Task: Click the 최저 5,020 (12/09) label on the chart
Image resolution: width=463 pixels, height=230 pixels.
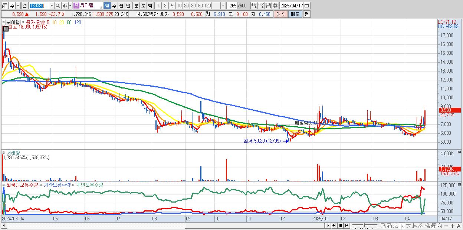Action: click(x=262, y=141)
